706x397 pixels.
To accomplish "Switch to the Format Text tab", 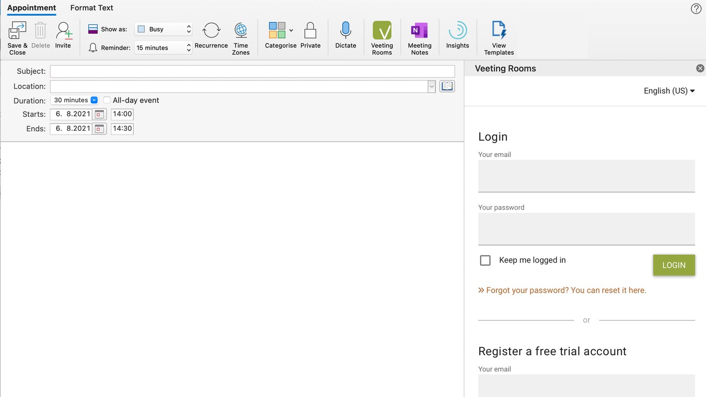I will point(91,8).
